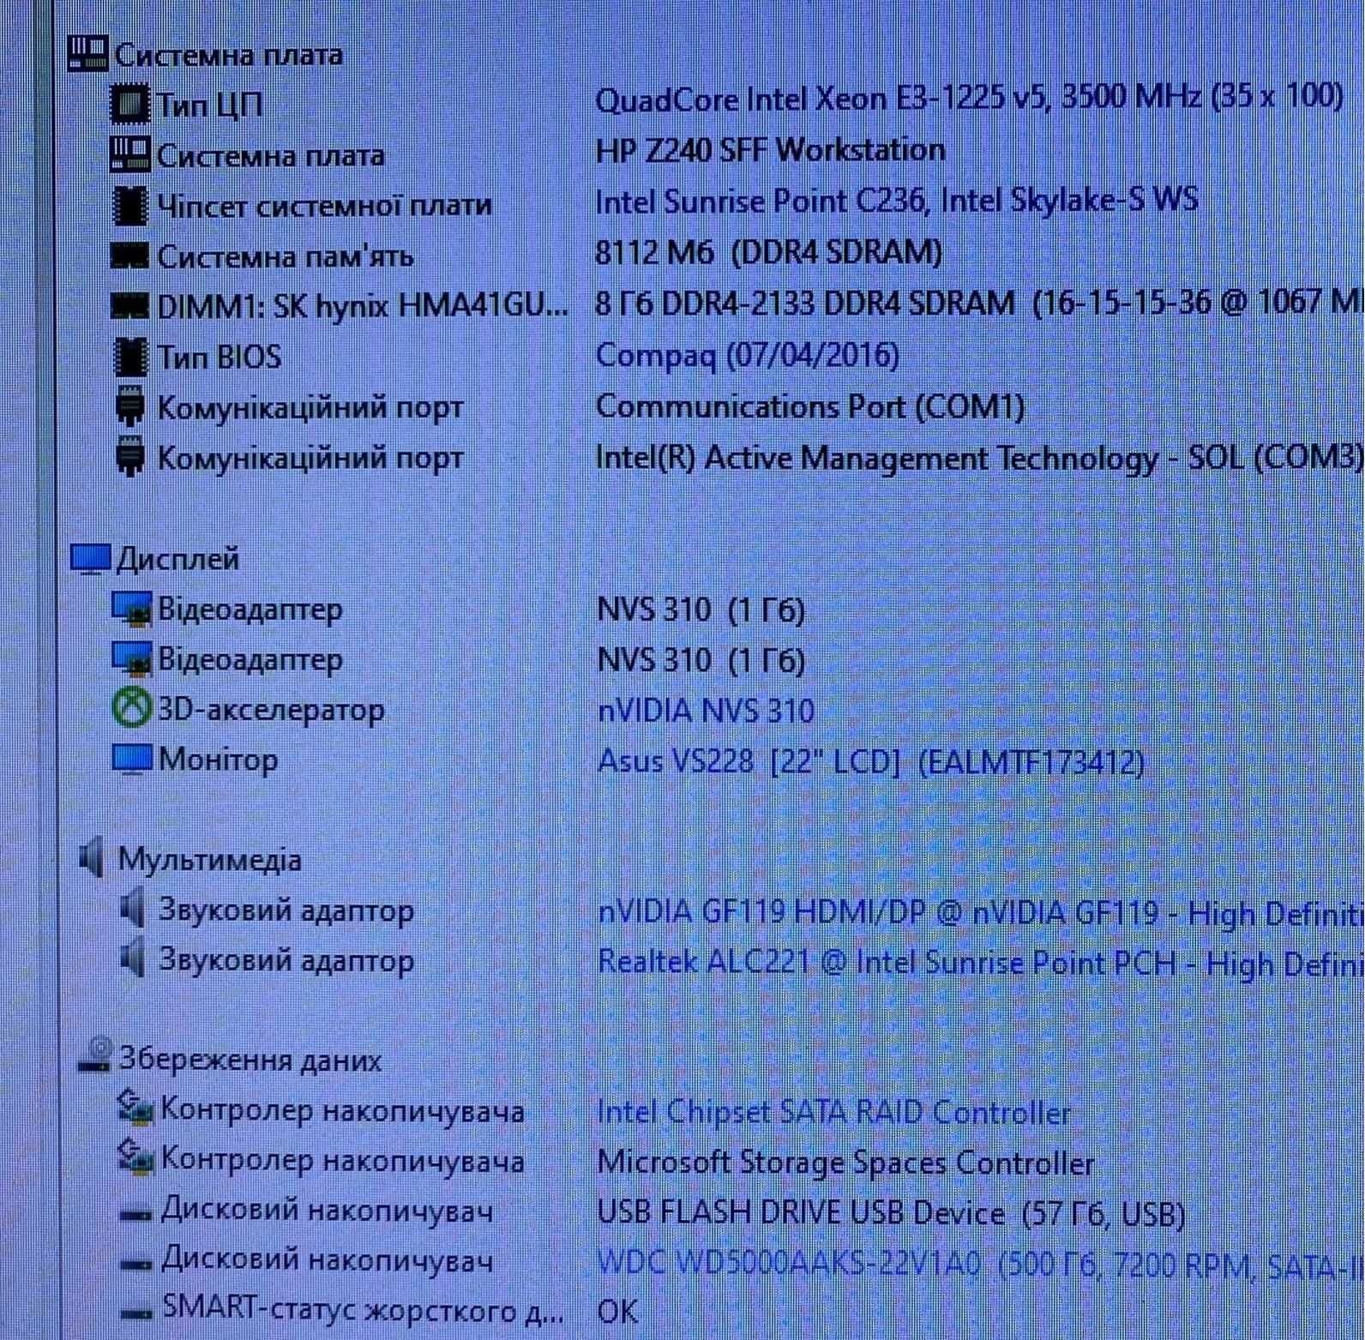
Task: Open the Asus VS228 monitor link
Action: pos(871,761)
